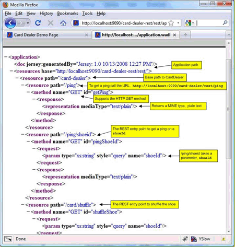Click the small yellow icon at status bar end
Image resolution: width=235 pixels, height=247 pixels.
[x=224, y=239]
